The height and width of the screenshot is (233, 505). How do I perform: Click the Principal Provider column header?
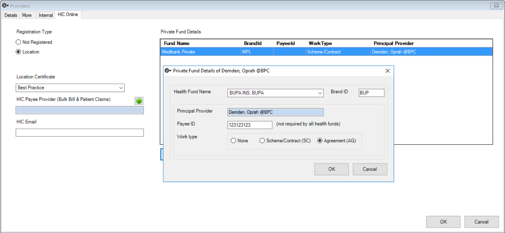pos(431,43)
